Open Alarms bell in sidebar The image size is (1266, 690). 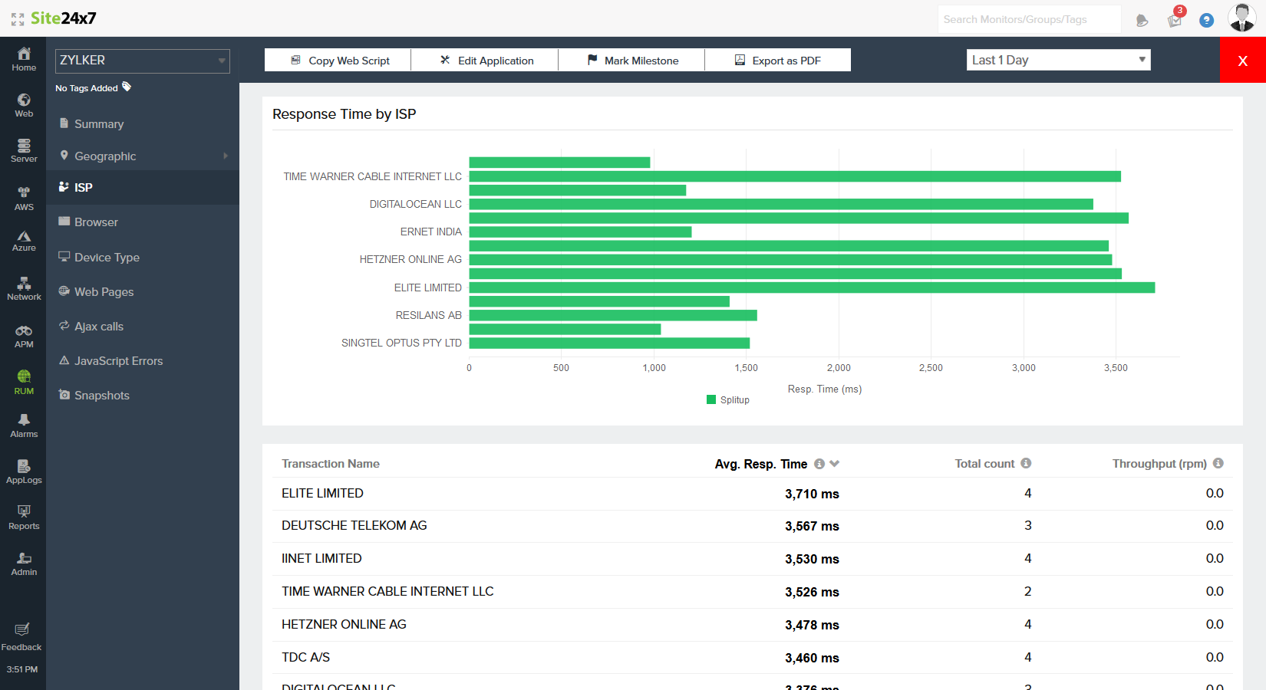(24, 425)
